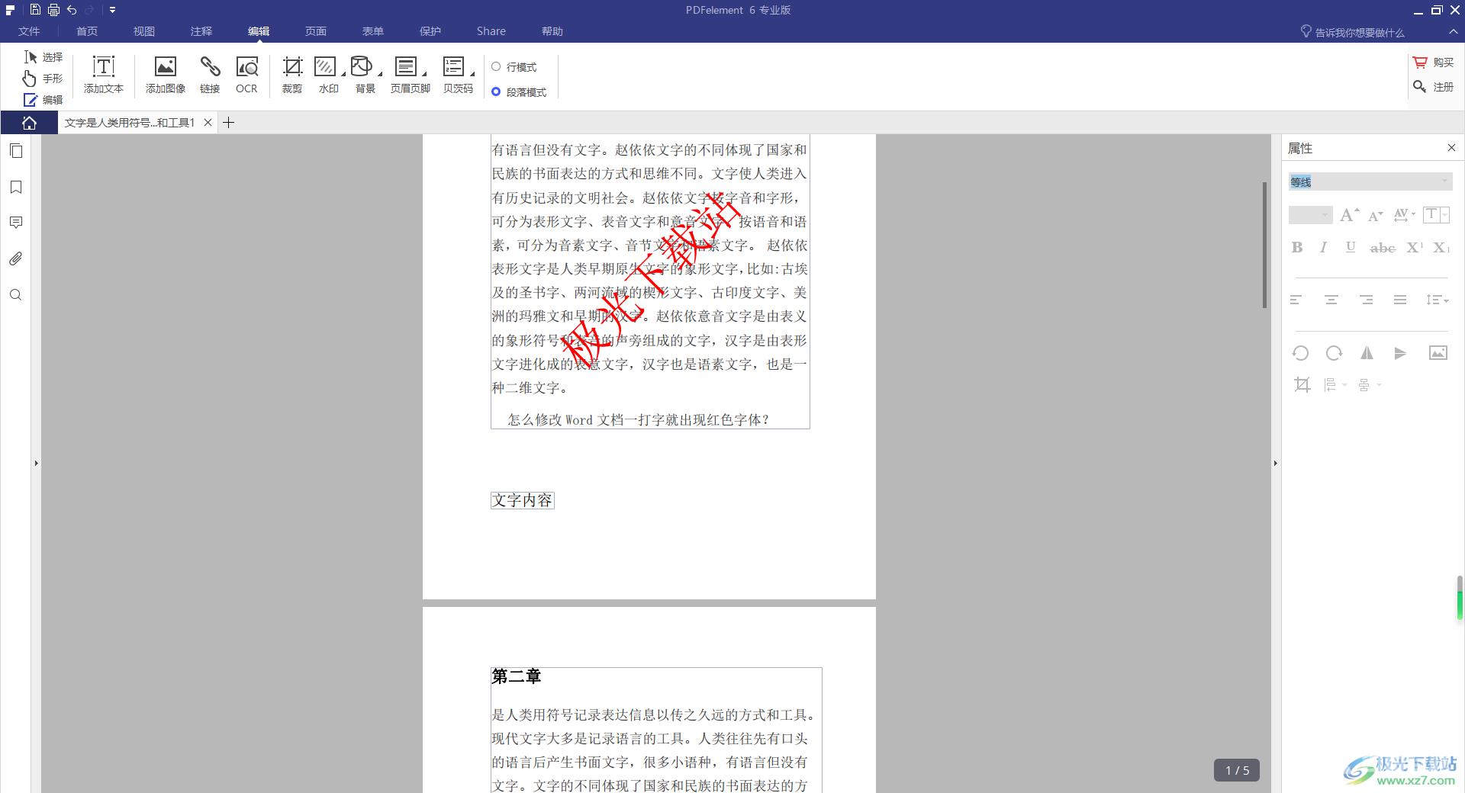The height and width of the screenshot is (793, 1465).
Task: Align text left
Action: 1296,300
